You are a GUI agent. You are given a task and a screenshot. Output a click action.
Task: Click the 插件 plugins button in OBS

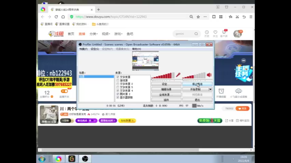(166, 100)
